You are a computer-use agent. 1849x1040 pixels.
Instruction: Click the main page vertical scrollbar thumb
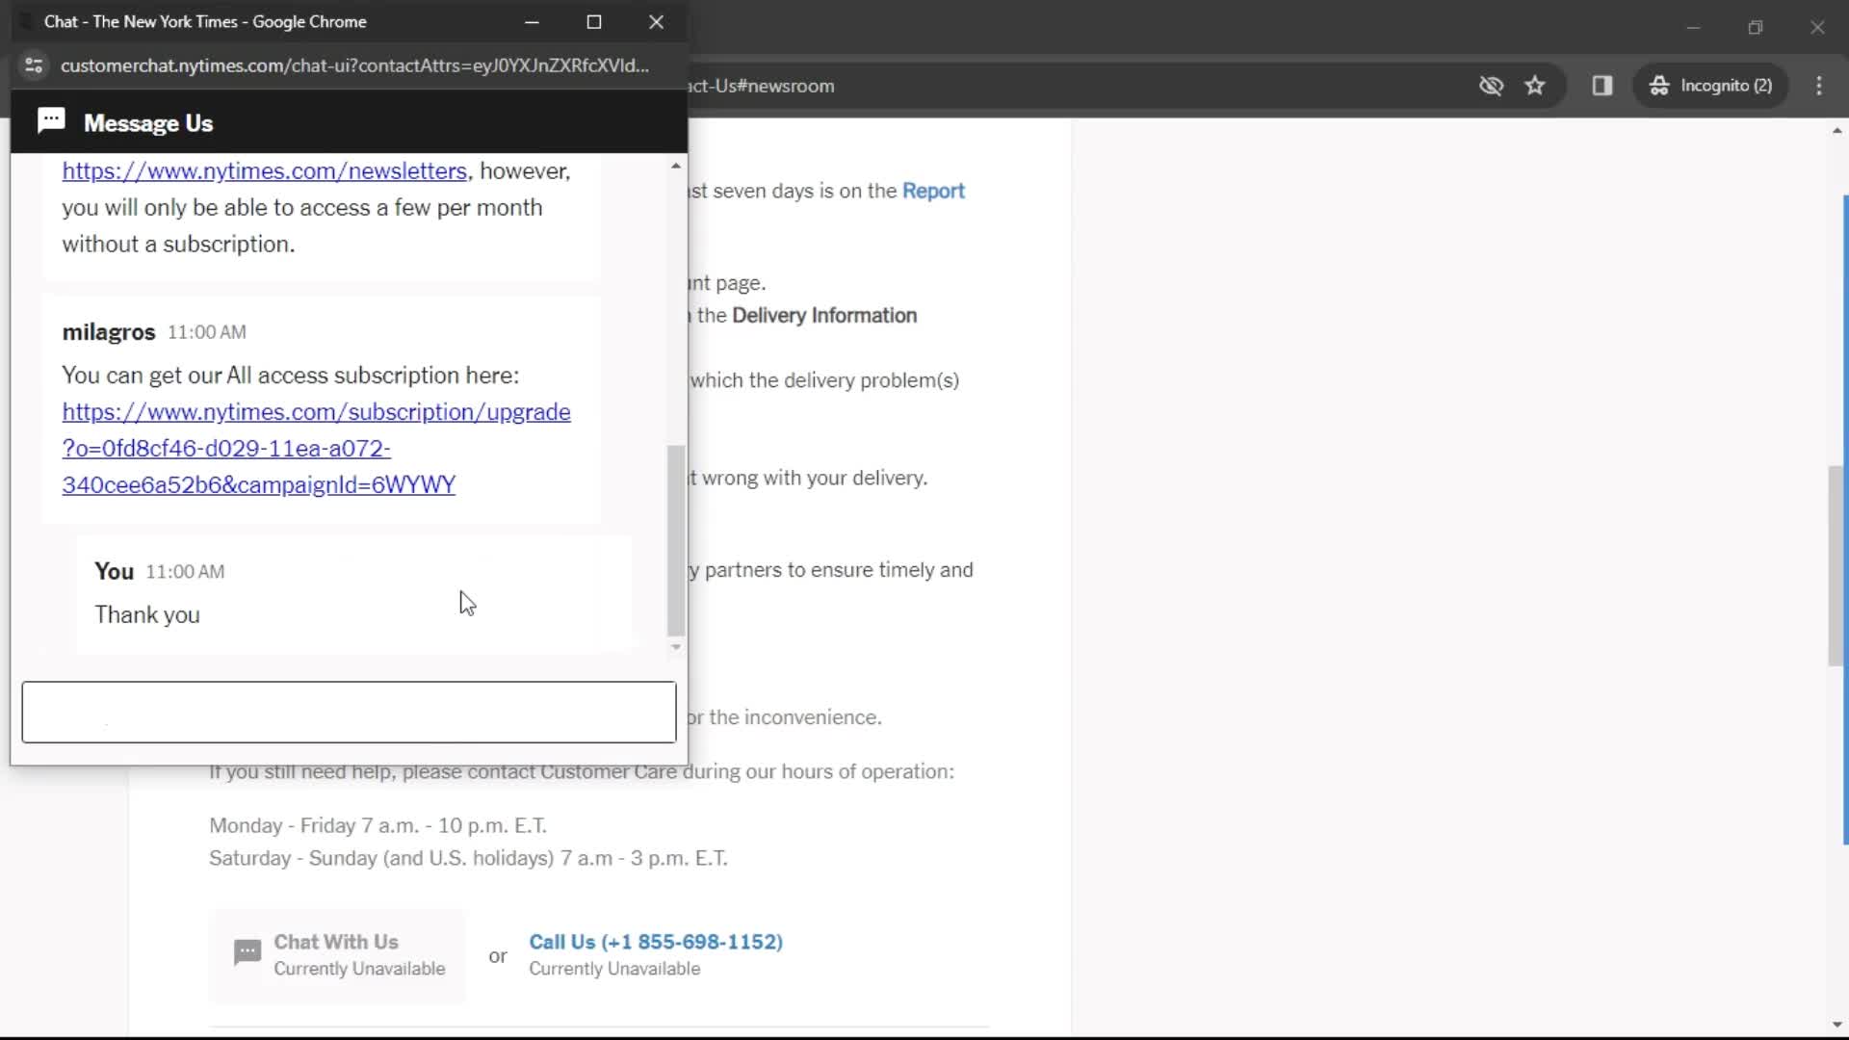click(x=1836, y=566)
